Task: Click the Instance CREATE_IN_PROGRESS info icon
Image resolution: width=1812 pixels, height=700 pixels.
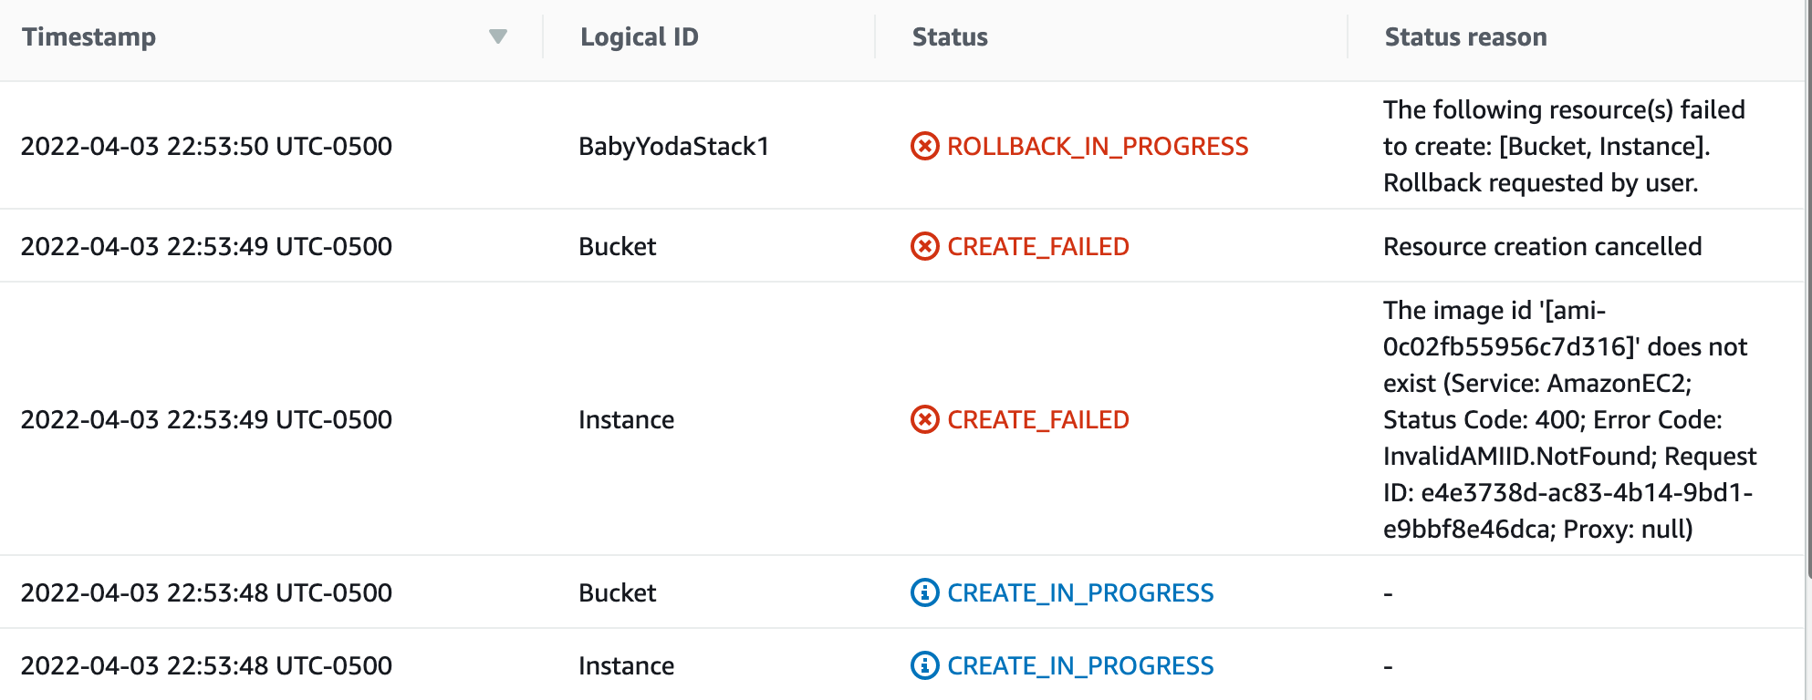Action: click(924, 665)
